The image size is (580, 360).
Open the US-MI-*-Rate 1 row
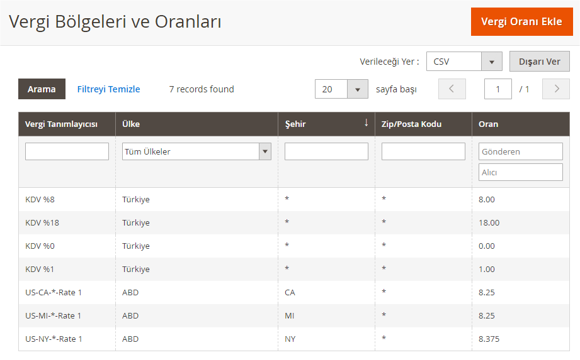[294, 316]
